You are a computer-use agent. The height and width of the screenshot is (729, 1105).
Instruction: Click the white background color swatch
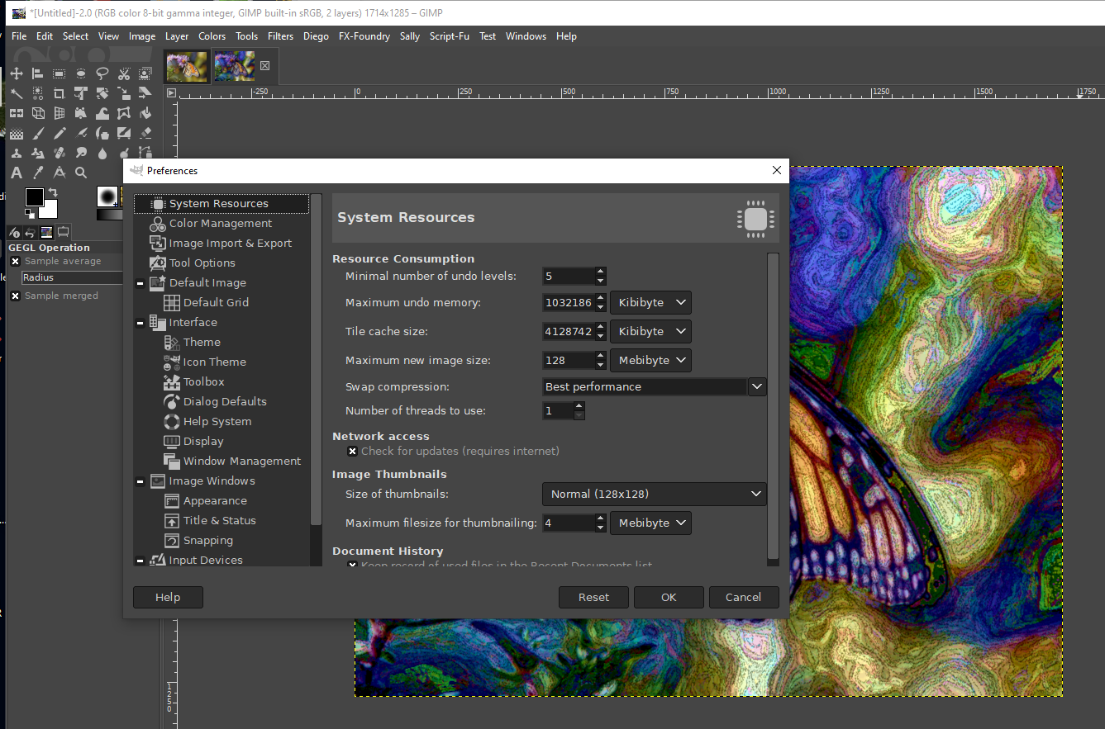click(50, 210)
